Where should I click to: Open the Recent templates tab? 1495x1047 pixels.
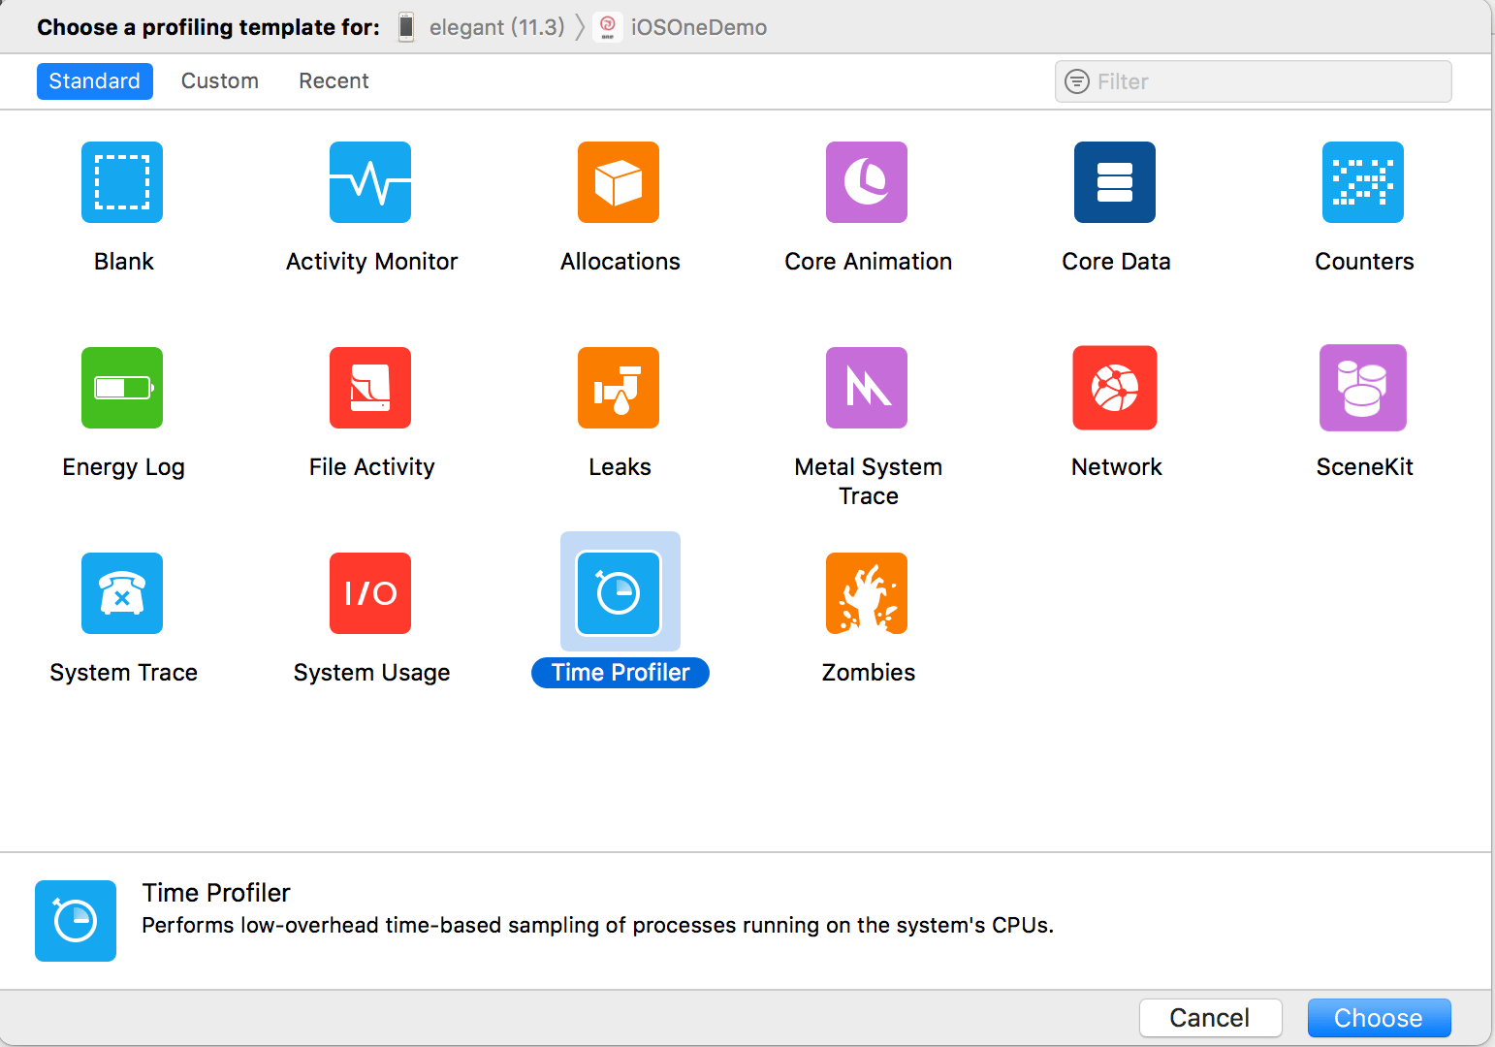coord(334,81)
